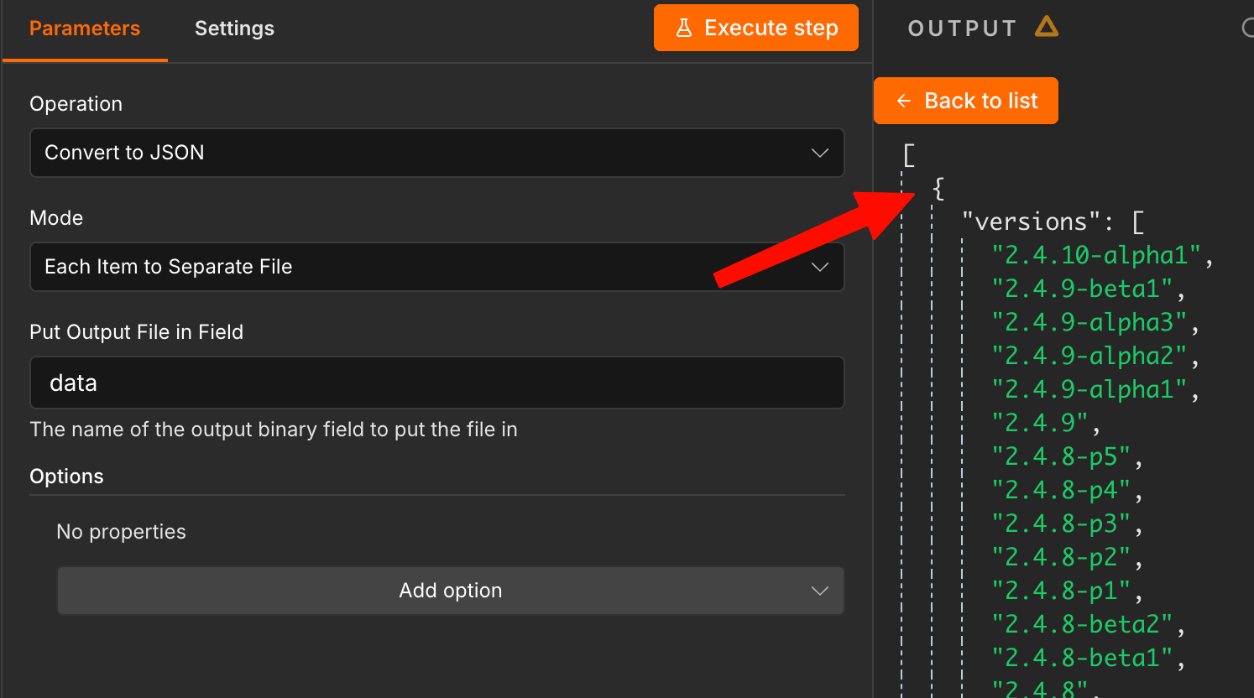
Task: Focus the Put Output File in Field input
Action: [x=437, y=383]
